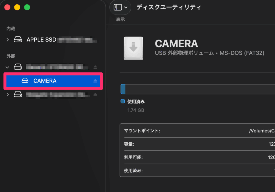The image size is (275, 192).
Task: Eject the external disk above CAMERA
Action: click(95, 67)
